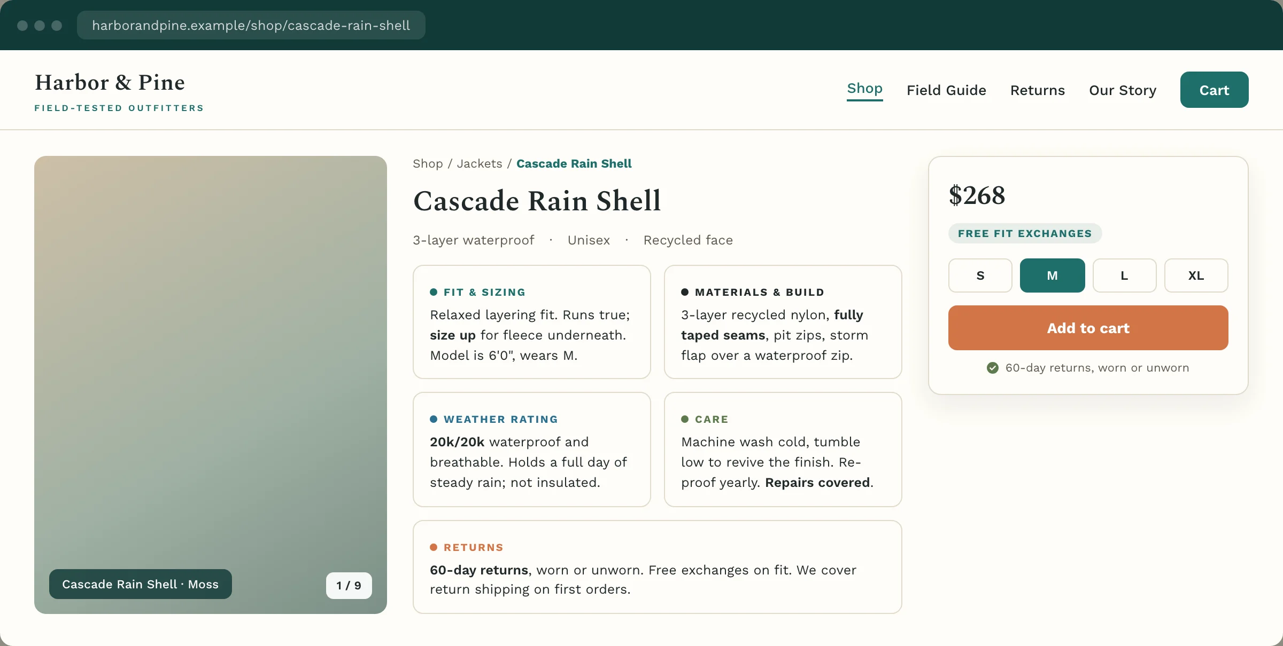Click the browser address bar URL

point(251,25)
